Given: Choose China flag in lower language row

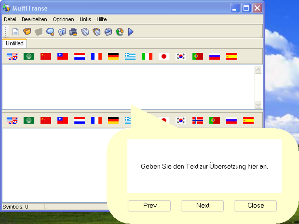Looking at the screenshot, I should [46, 120].
